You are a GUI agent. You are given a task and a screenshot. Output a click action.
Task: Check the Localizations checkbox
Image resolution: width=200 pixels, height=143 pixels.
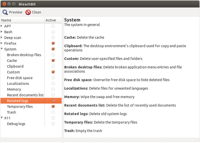tap(53, 84)
